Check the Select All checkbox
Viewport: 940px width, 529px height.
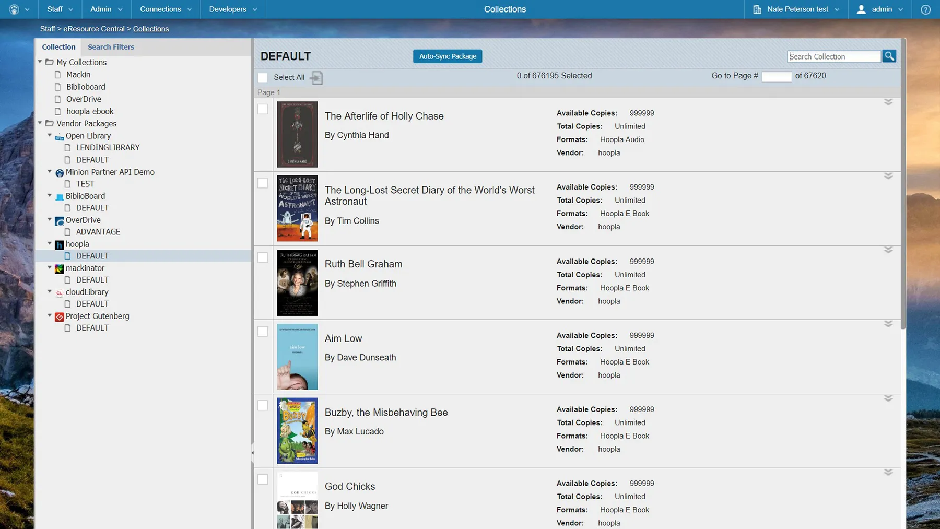click(263, 77)
